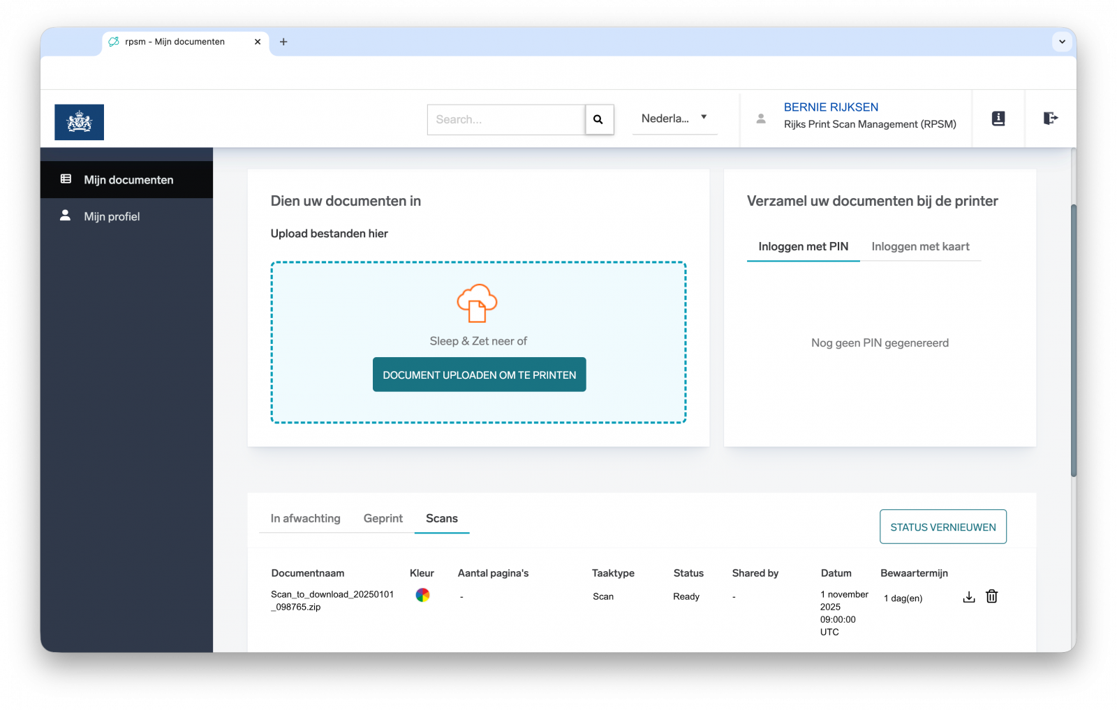Screen dimensions: 1117x710
Task: Open Mijn profiel via the person icon
Action: tap(66, 216)
